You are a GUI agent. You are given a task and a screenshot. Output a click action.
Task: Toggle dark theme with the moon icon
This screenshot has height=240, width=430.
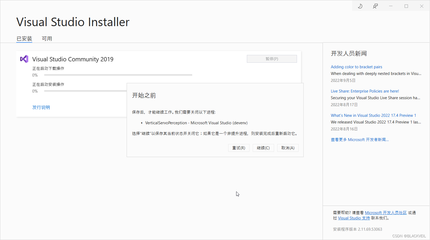click(x=360, y=6)
